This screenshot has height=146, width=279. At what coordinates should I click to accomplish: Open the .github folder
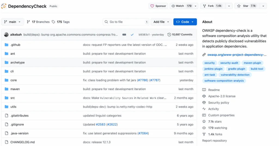point(15,45)
